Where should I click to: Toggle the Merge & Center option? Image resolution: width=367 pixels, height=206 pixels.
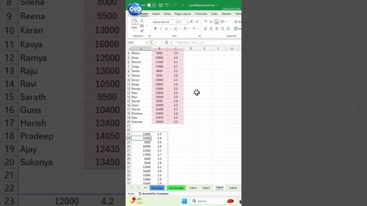(236, 29)
